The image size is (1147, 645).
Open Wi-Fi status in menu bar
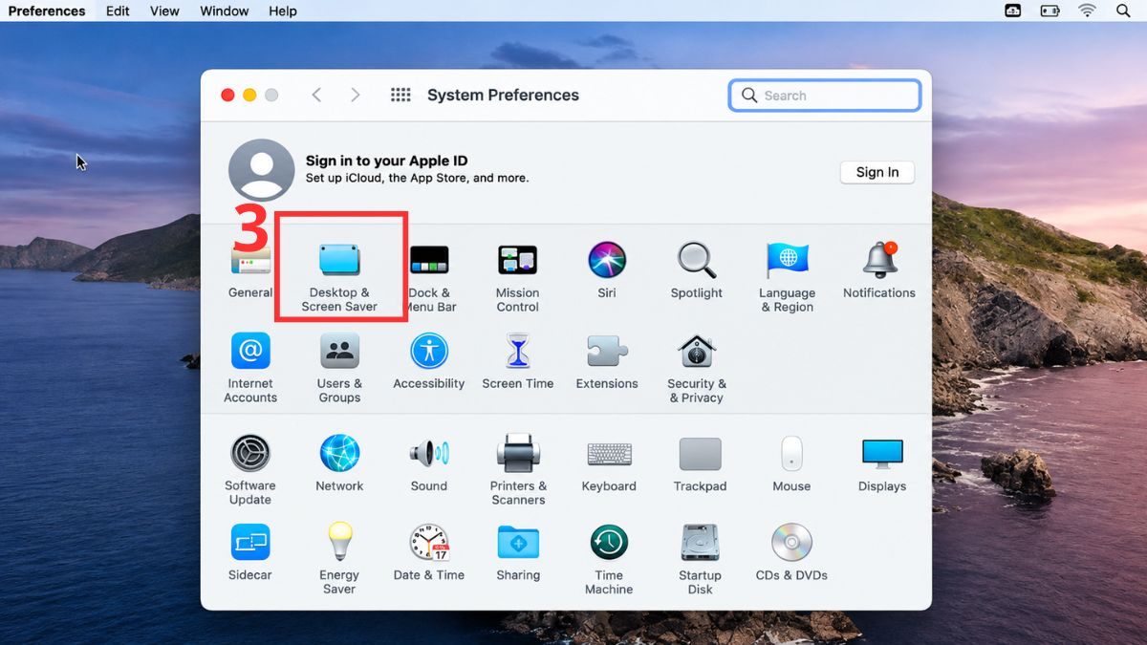click(x=1087, y=11)
